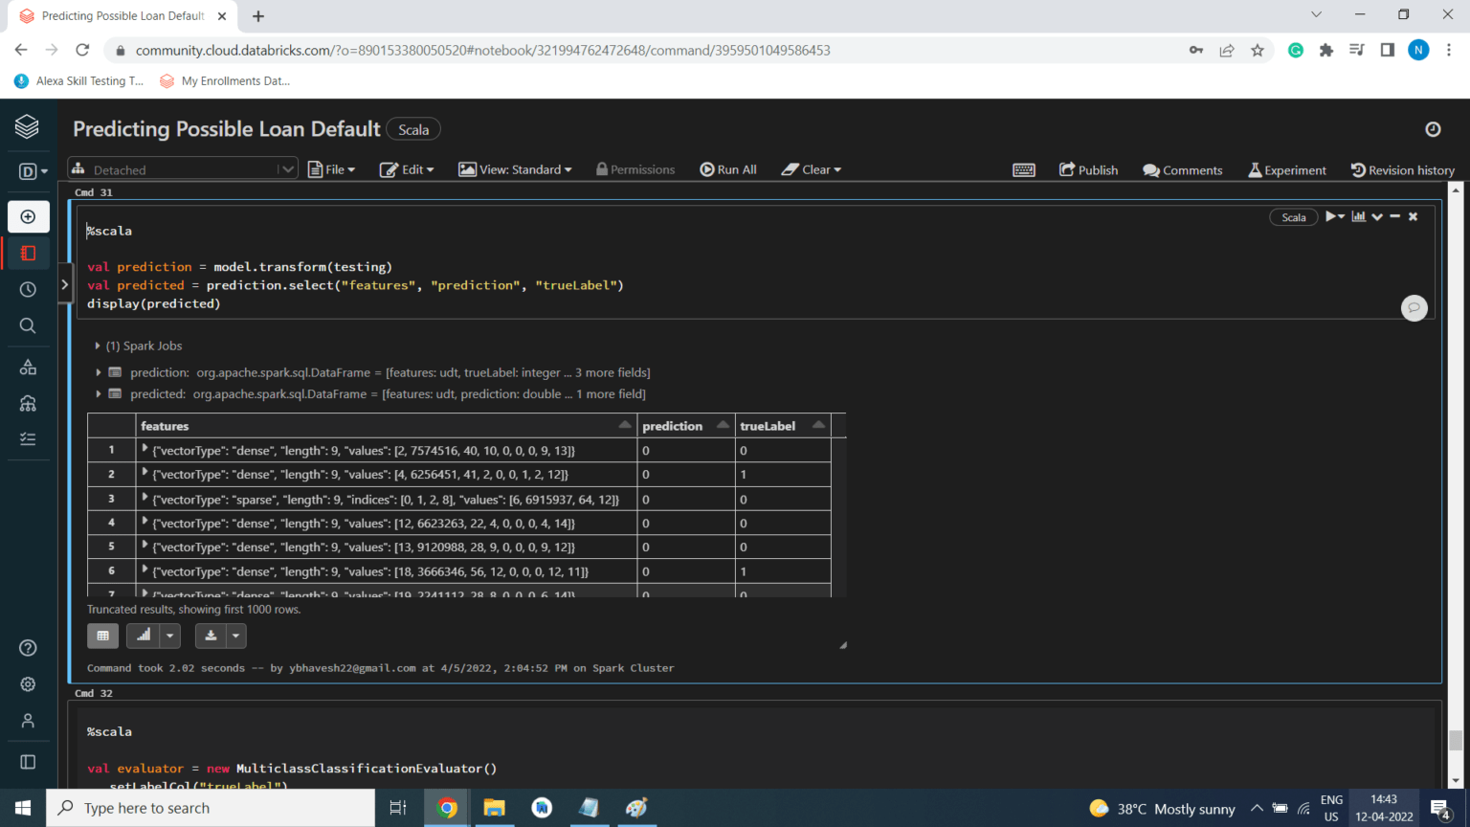Click Publish in the notebook toolbar
This screenshot has height=827, width=1470.
tap(1088, 169)
